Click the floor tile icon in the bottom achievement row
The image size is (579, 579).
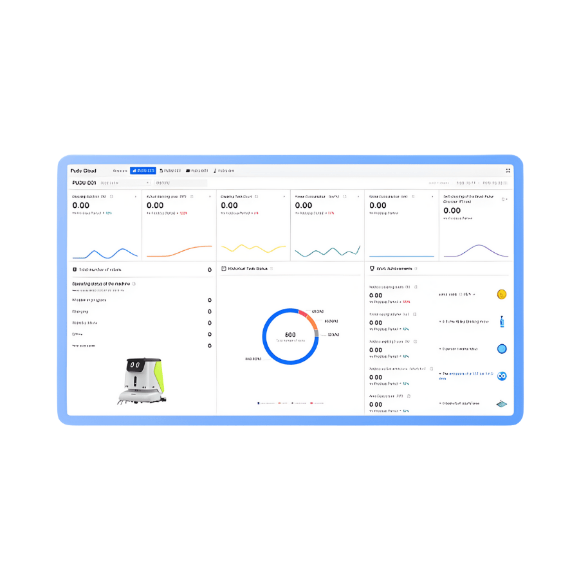(x=502, y=404)
